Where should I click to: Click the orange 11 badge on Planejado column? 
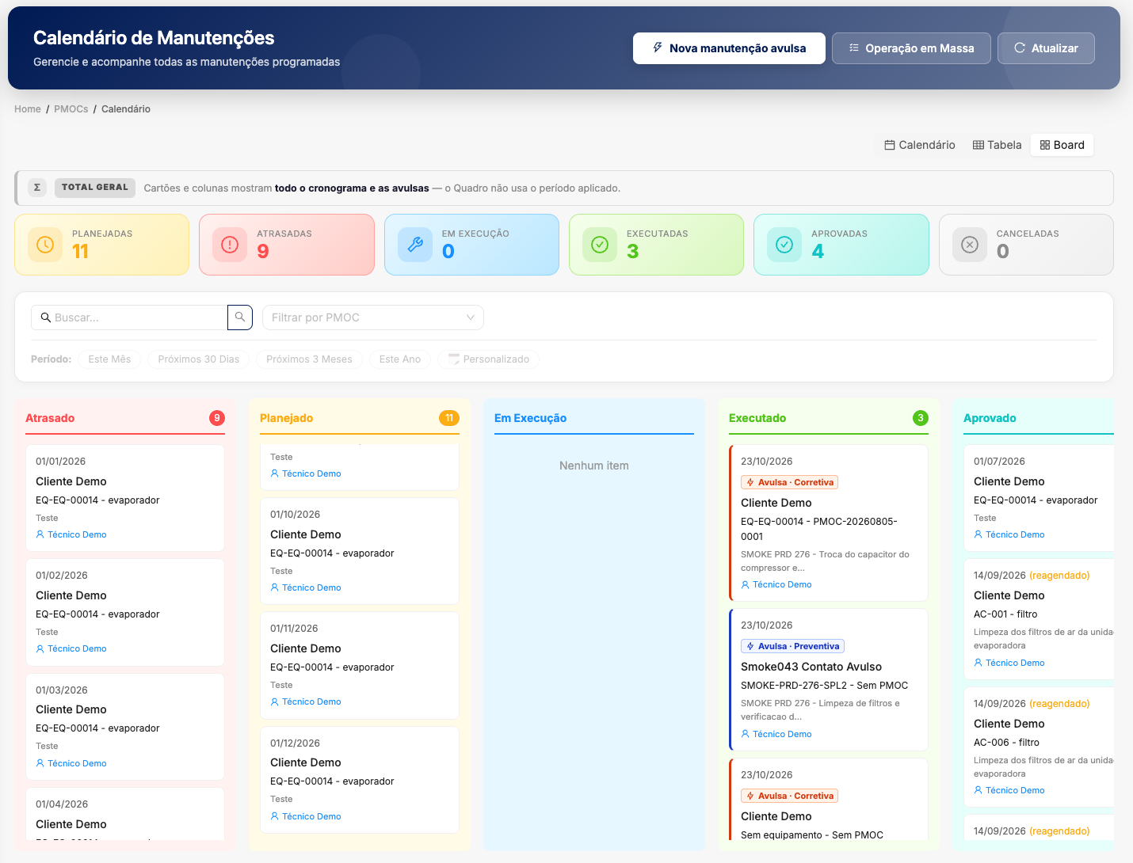[x=449, y=418]
